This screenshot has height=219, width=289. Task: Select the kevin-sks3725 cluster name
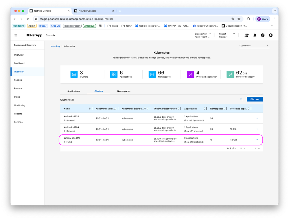[x=71, y=116]
